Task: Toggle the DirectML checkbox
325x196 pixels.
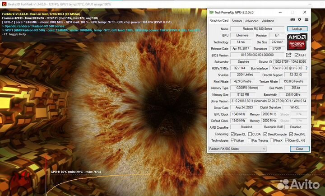Action: pyautogui.click(x=291, y=134)
